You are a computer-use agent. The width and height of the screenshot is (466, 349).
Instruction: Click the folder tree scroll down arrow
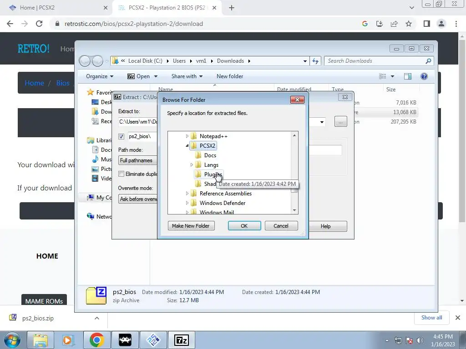294,210
